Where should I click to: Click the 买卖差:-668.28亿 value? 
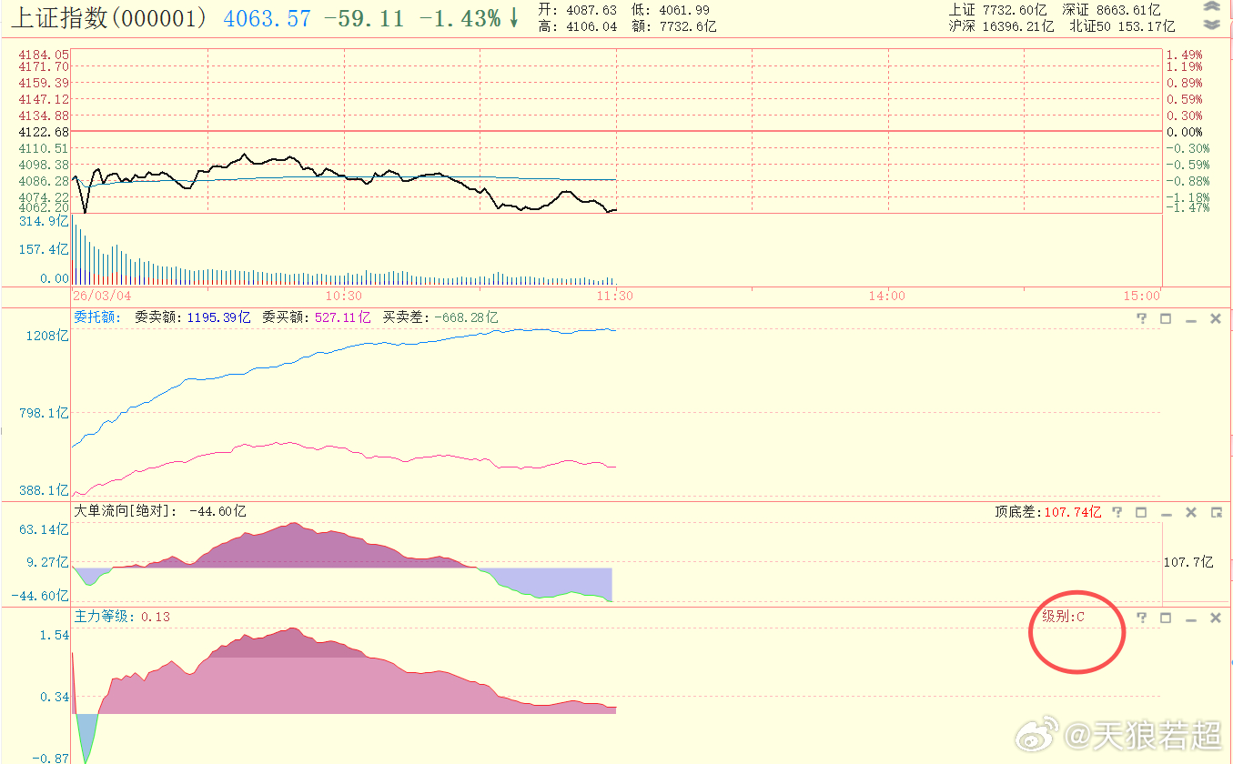tap(440, 317)
